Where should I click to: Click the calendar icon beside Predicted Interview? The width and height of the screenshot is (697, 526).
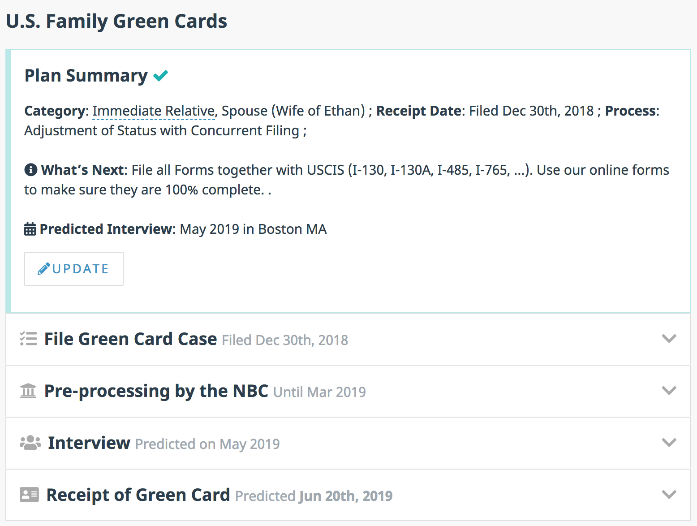[30, 229]
